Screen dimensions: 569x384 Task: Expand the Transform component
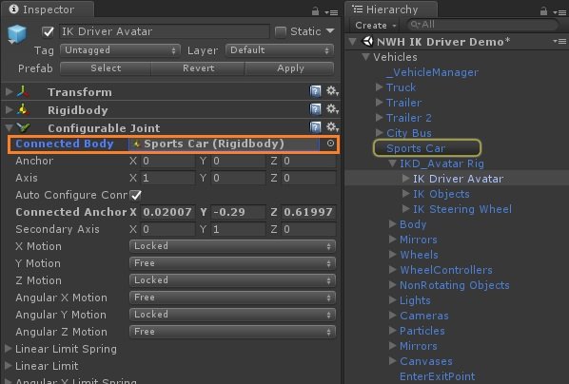tap(10, 91)
